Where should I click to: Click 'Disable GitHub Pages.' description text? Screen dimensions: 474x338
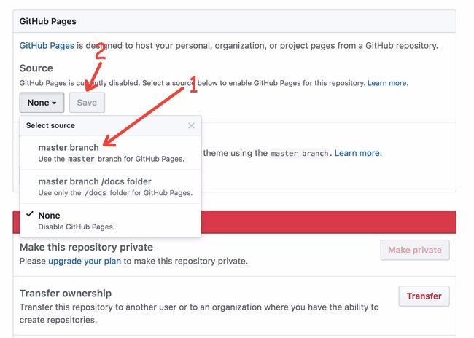tap(77, 227)
